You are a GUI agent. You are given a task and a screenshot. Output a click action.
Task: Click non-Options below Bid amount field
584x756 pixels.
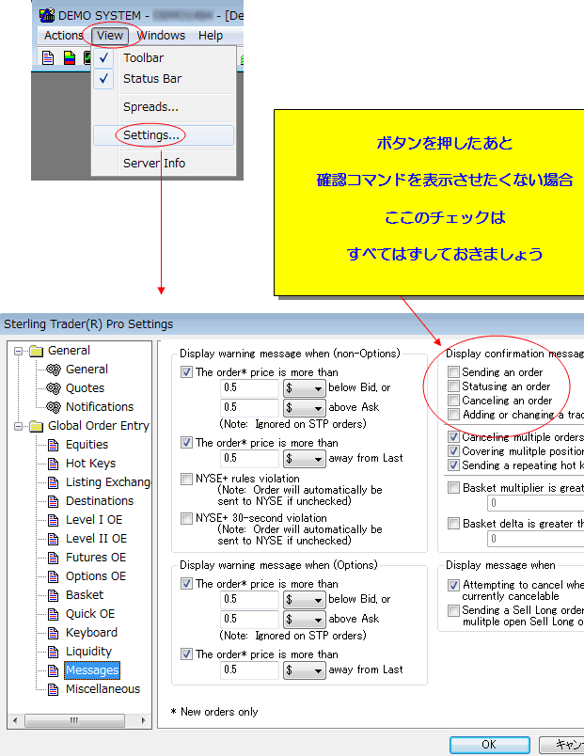coord(249,387)
